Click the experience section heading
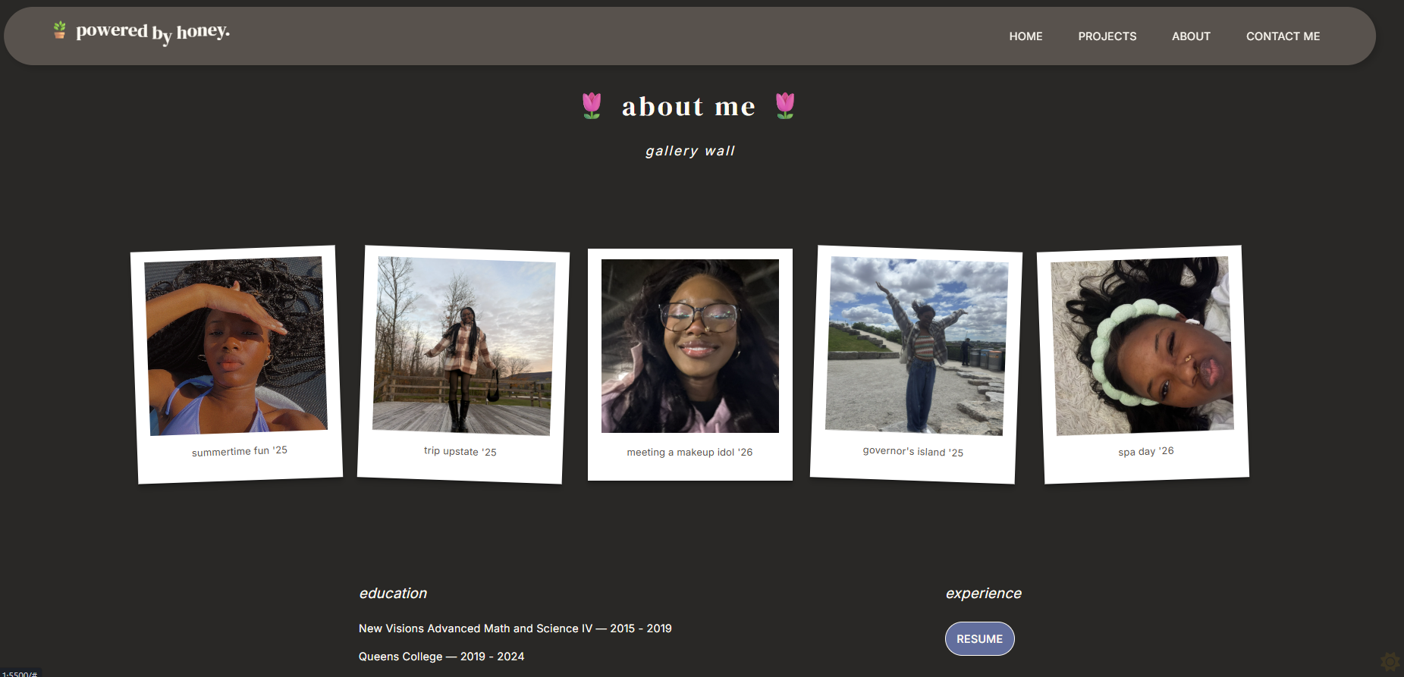 click(x=983, y=594)
